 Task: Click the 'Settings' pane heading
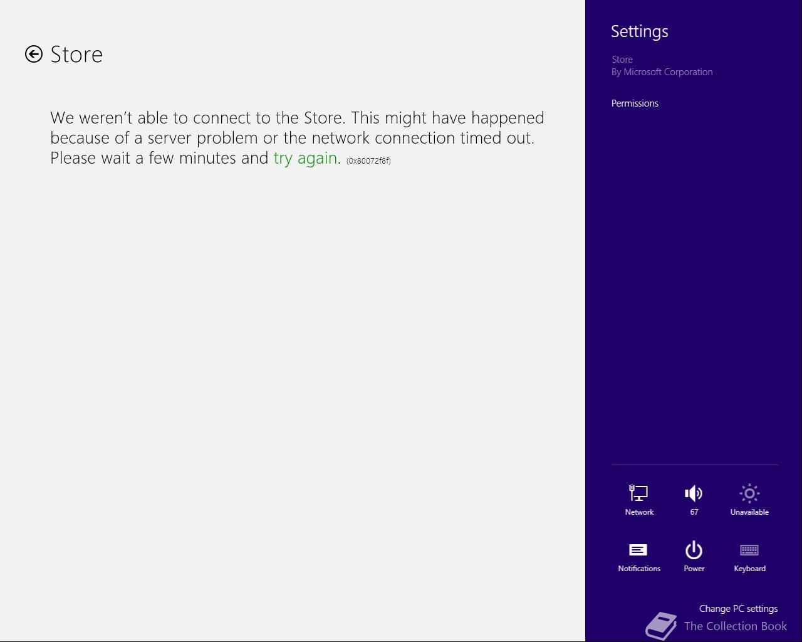640,31
